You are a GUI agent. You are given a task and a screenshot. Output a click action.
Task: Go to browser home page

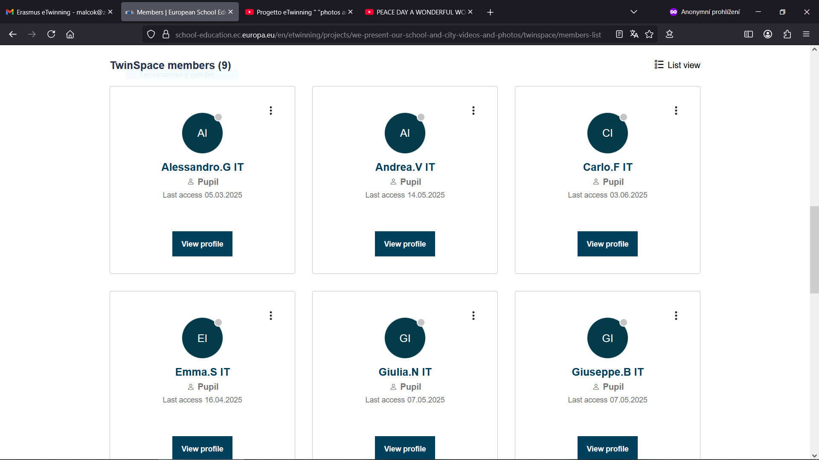(70, 34)
